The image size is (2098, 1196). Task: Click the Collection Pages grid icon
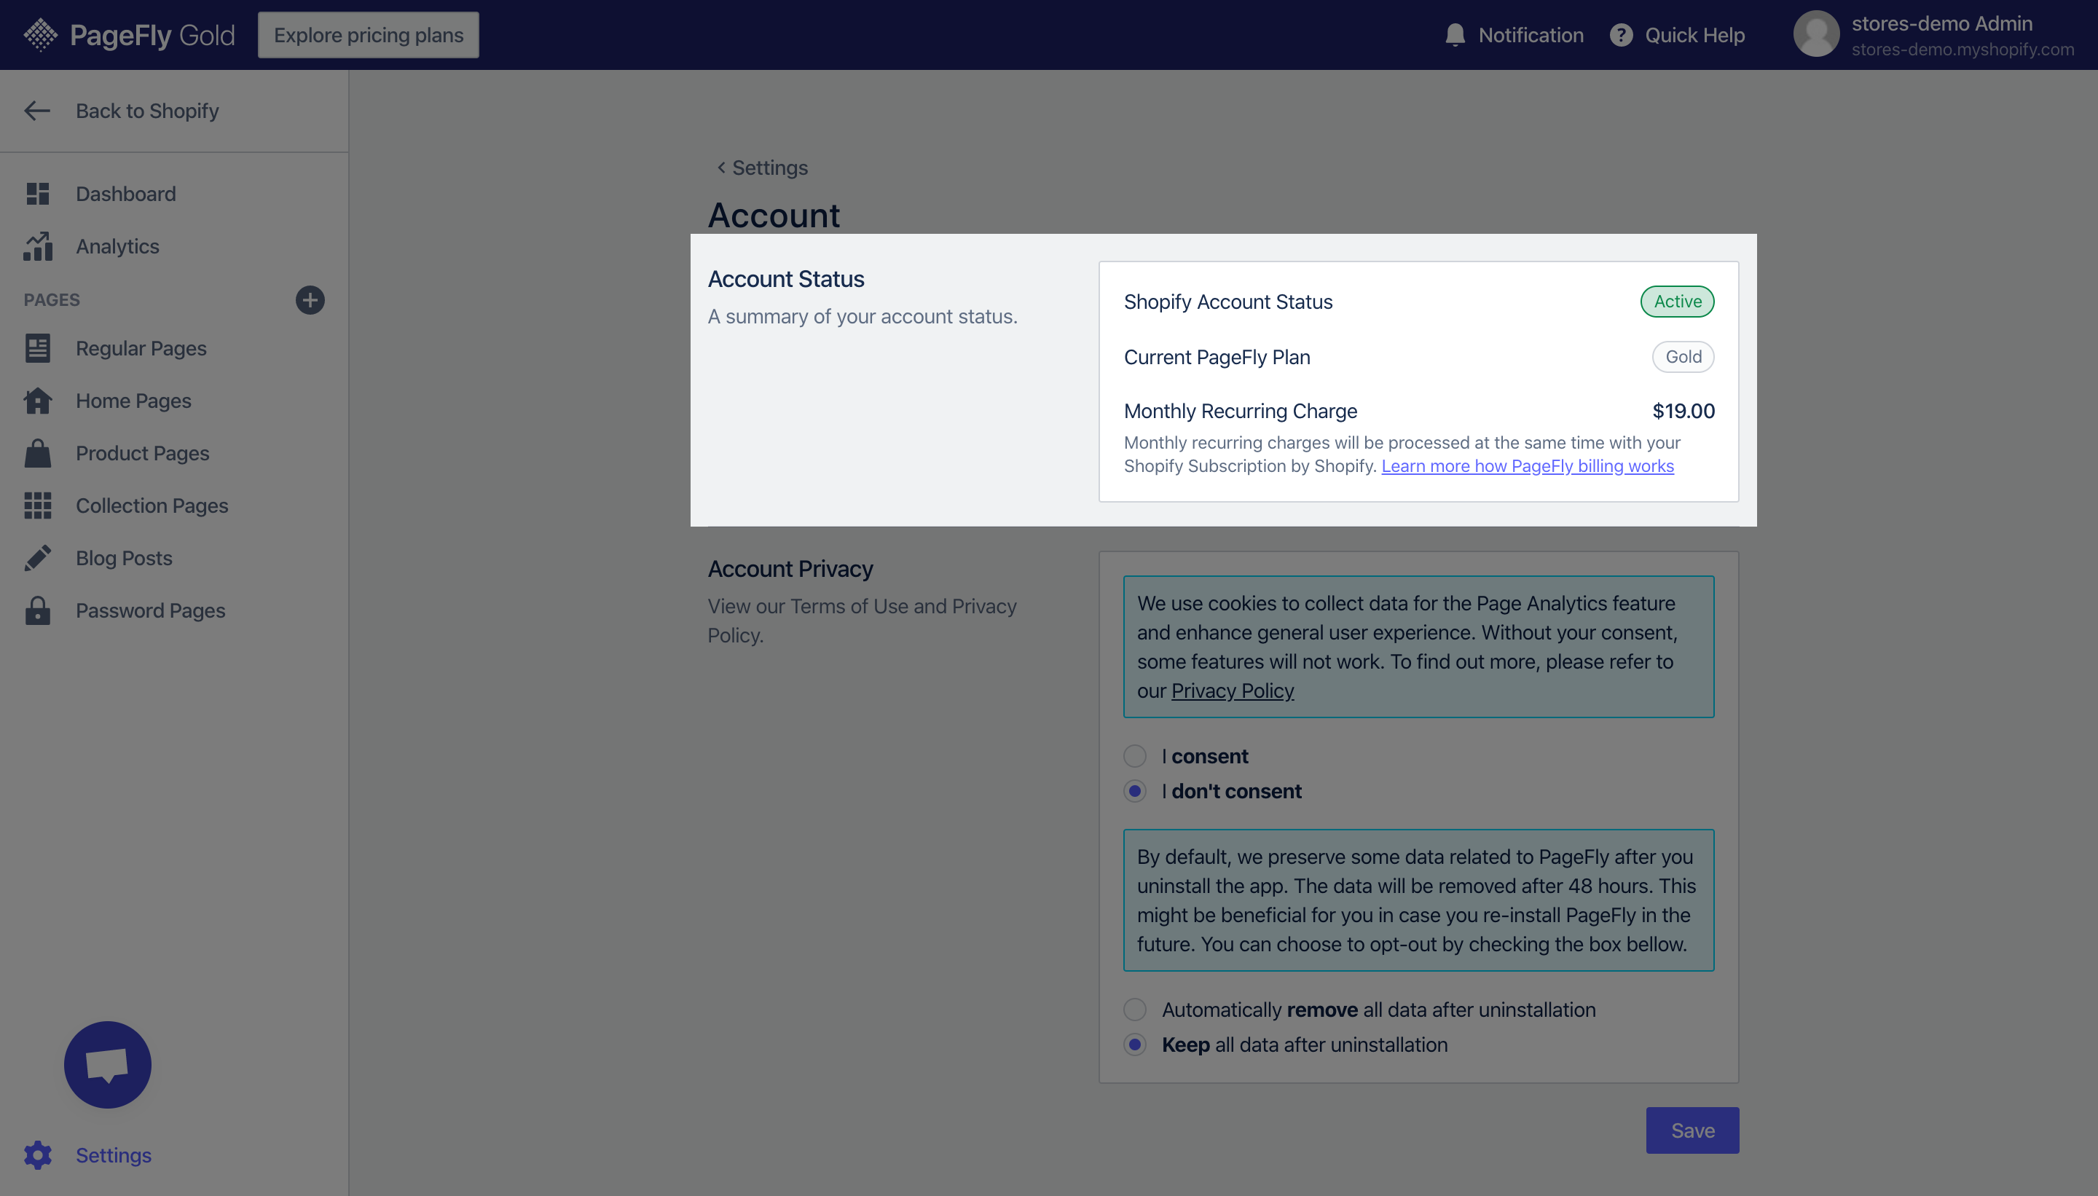[x=38, y=506]
